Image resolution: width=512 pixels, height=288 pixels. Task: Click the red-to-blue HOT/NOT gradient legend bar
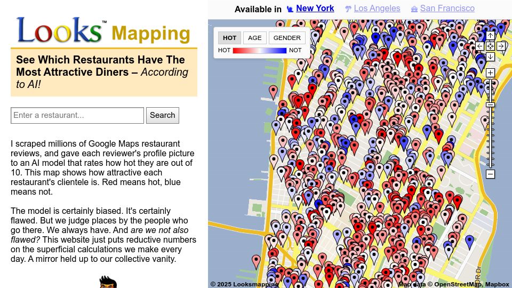[260, 50]
